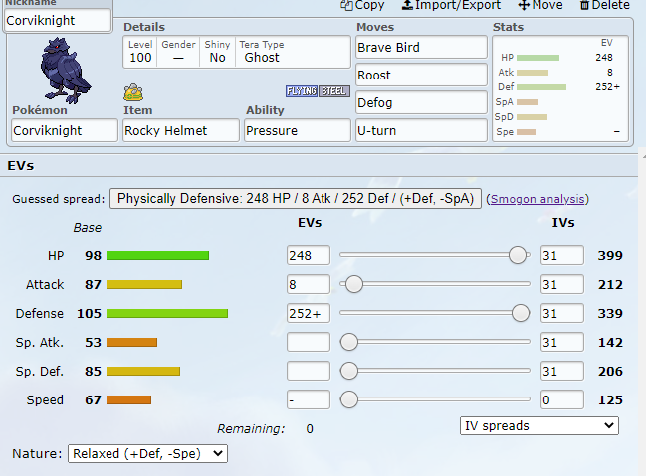The width and height of the screenshot is (646, 476).
Task: Click the Sp. Atk. EV input box
Action: 309,342
